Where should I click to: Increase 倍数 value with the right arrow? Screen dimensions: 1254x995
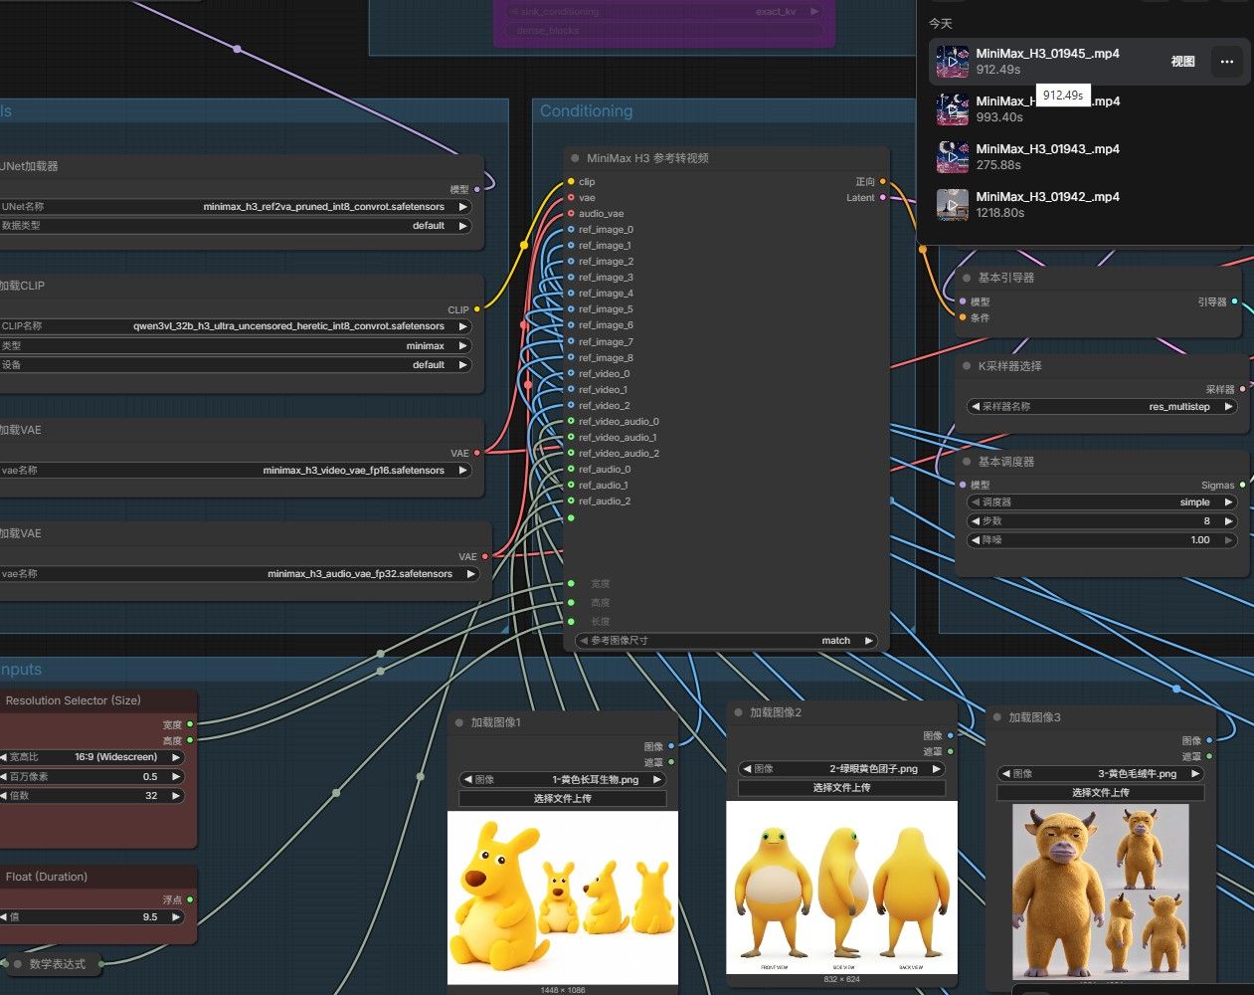pyautogui.click(x=176, y=796)
